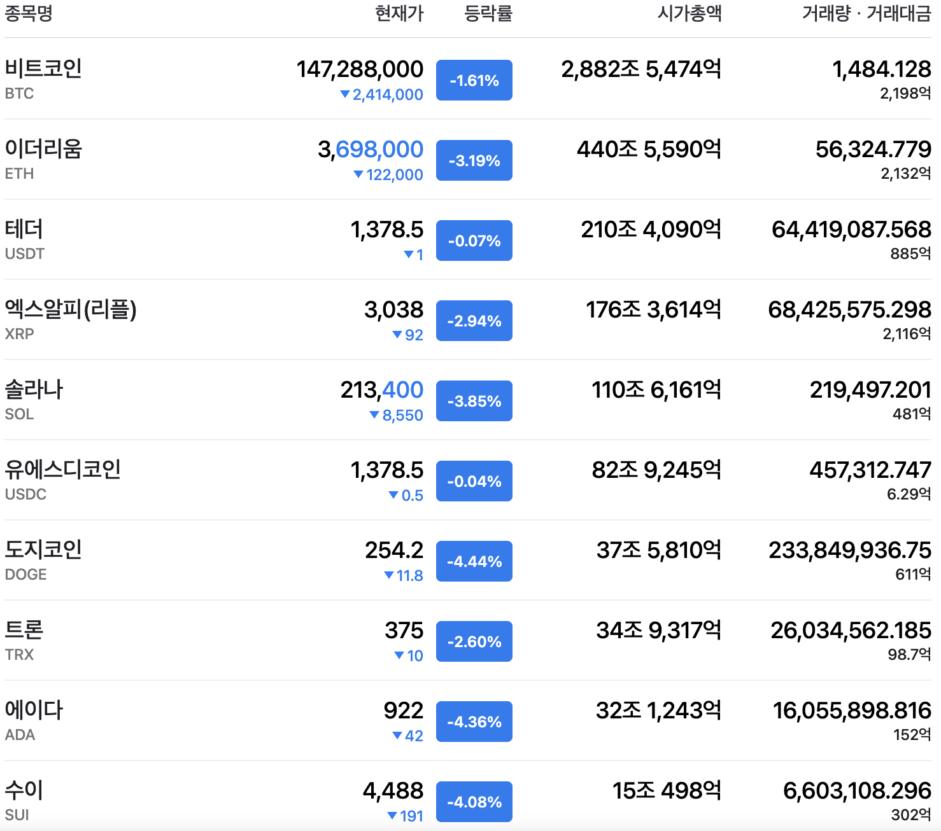Click the -4.08% change badge
The height and width of the screenshot is (831, 941).
pyautogui.click(x=474, y=802)
